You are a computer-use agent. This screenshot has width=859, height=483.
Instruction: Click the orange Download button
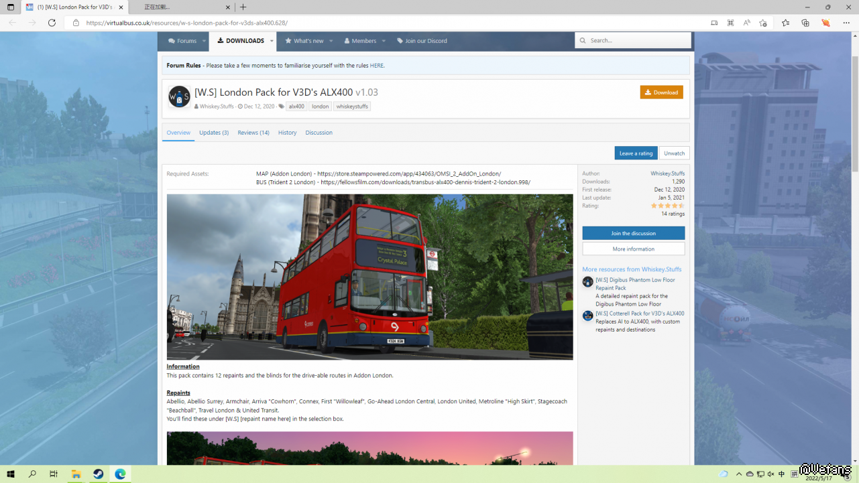(661, 92)
